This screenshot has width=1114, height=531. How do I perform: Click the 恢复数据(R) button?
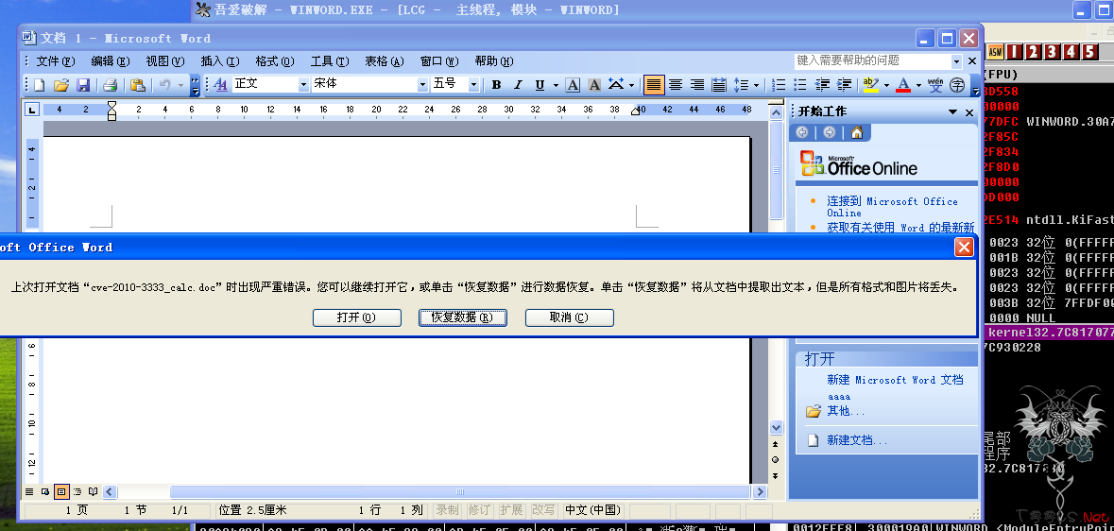(462, 317)
